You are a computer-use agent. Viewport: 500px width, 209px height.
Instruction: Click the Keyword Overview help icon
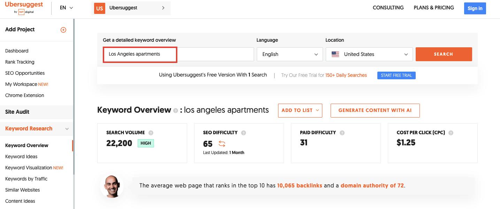[176, 111]
